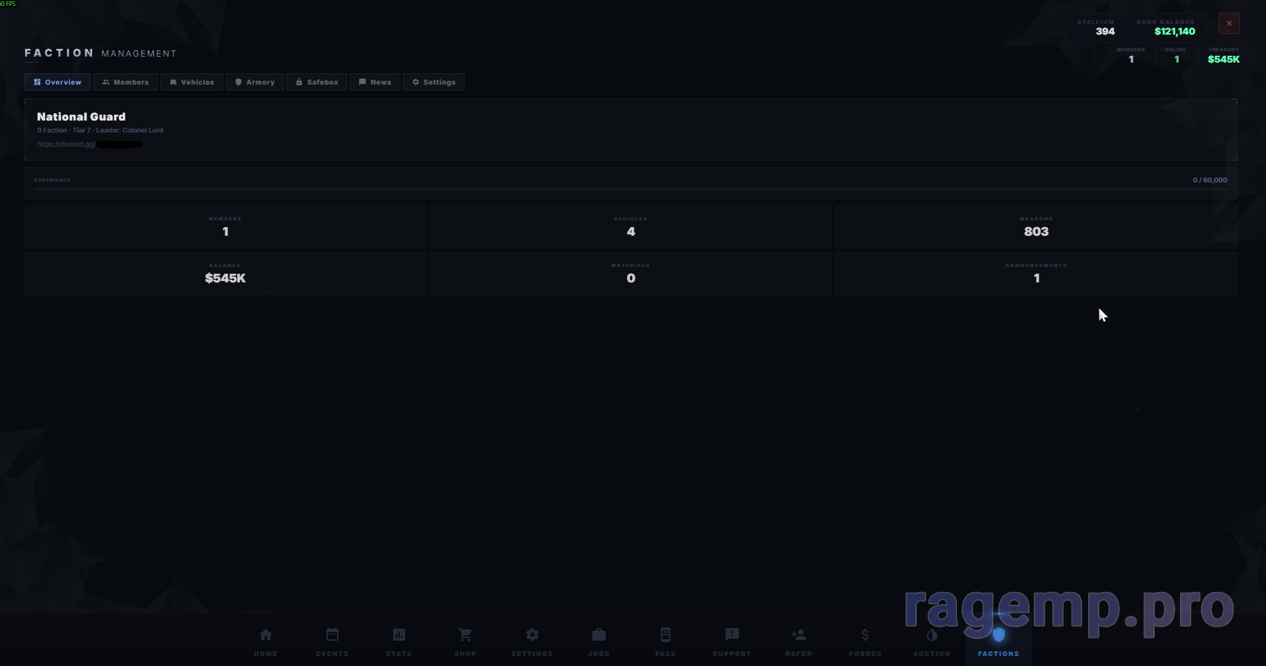Switch to the Members tab

click(125, 82)
